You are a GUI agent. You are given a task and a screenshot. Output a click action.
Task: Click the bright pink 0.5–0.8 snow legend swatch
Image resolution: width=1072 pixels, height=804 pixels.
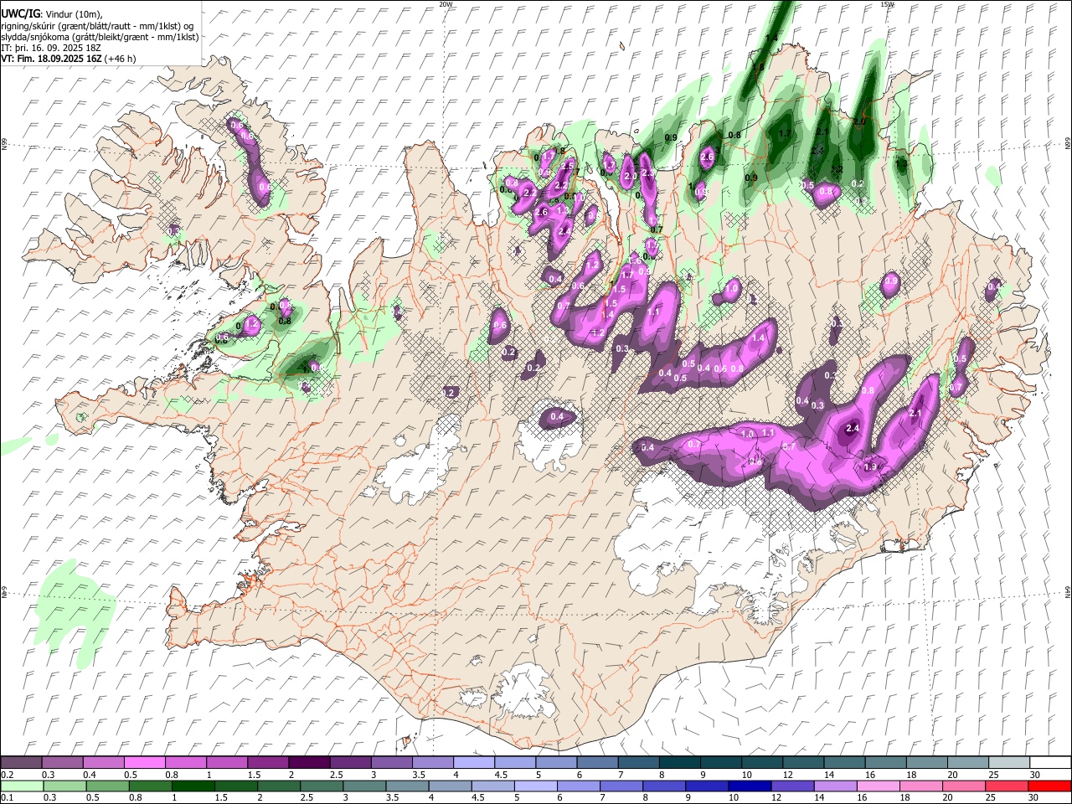pyautogui.click(x=145, y=763)
